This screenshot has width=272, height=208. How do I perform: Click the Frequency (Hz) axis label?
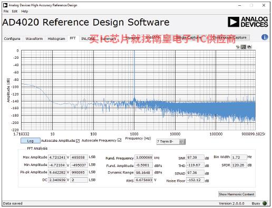coord(138,138)
